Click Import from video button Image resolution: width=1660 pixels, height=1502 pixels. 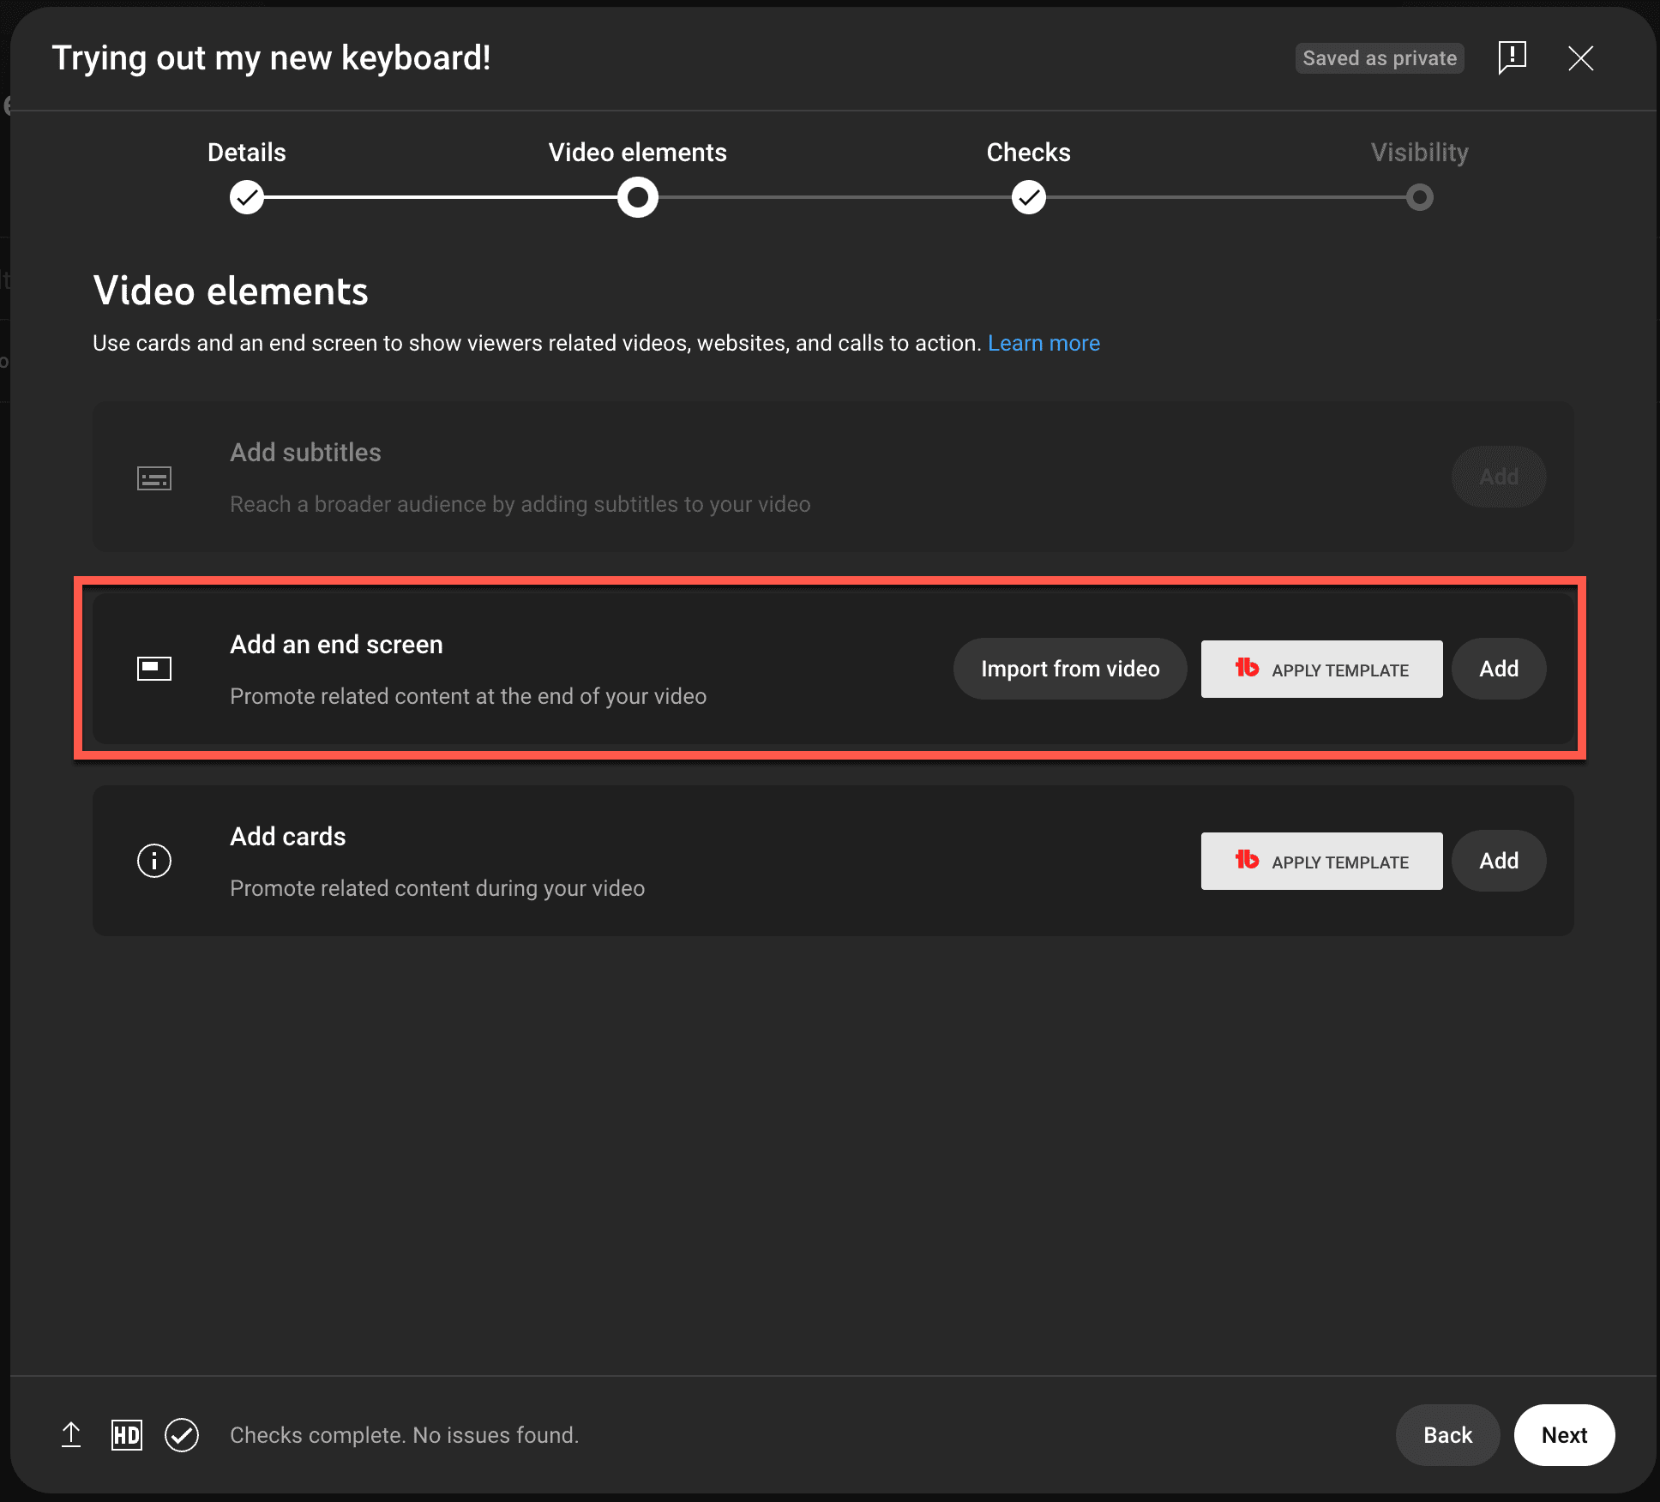pos(1070,669)
